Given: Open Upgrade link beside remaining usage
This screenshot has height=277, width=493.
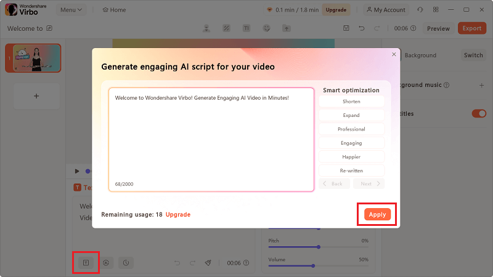Looking at the screenshot, I should tap(178, 214).
